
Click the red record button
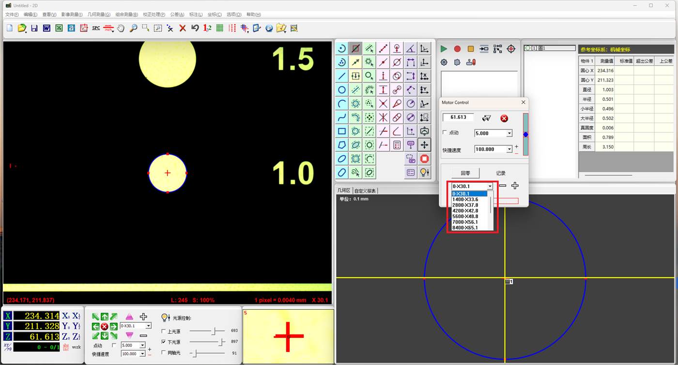tap(457, 49)
